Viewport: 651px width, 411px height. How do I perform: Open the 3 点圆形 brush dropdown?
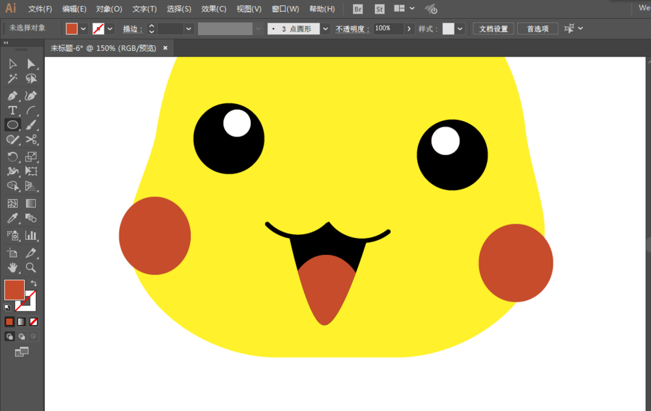[325, 29]
